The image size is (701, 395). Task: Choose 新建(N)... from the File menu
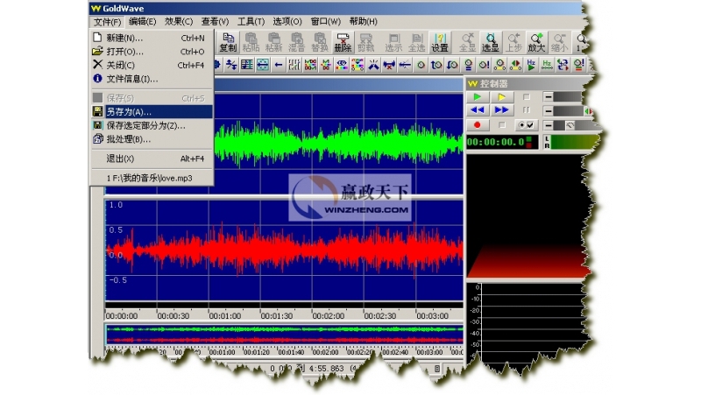click(x=152, y=38)
